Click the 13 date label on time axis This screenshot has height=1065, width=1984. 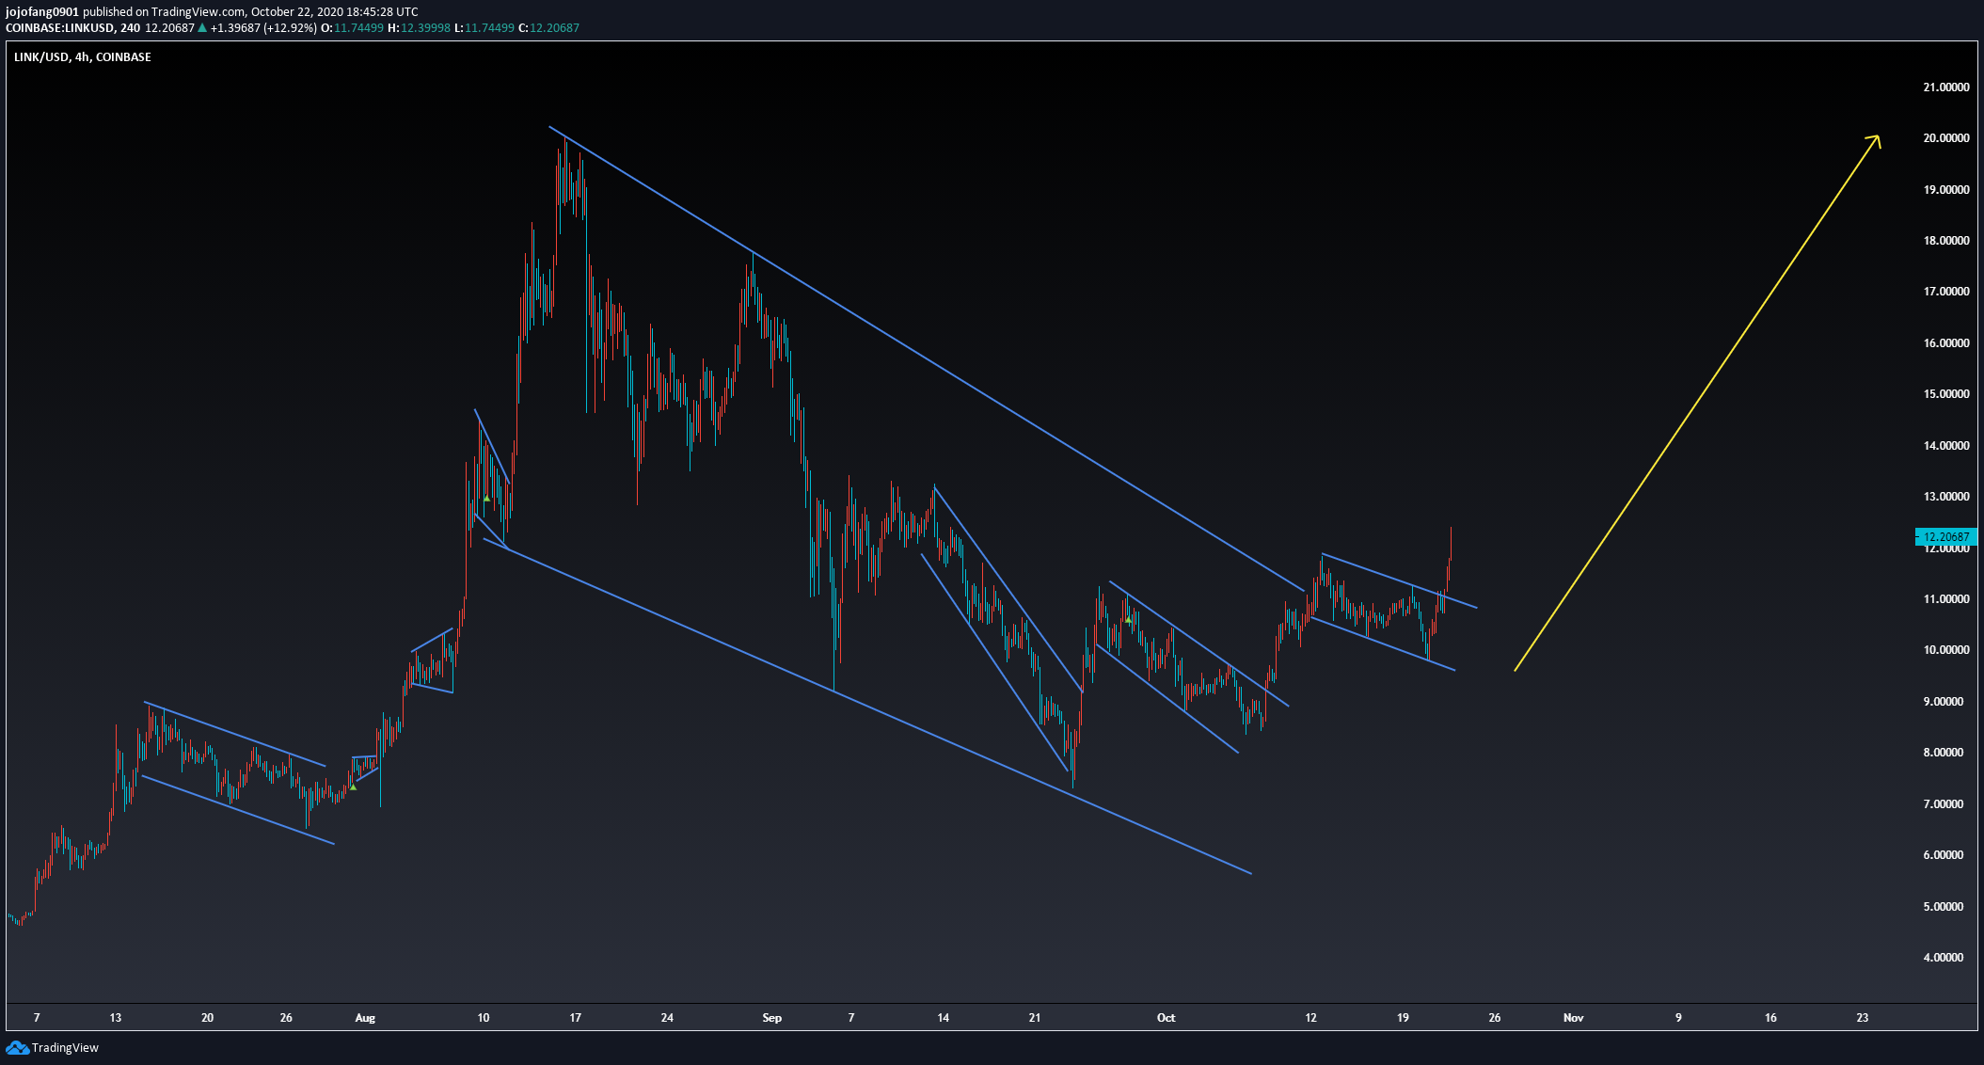click(x=116, y=1018)
